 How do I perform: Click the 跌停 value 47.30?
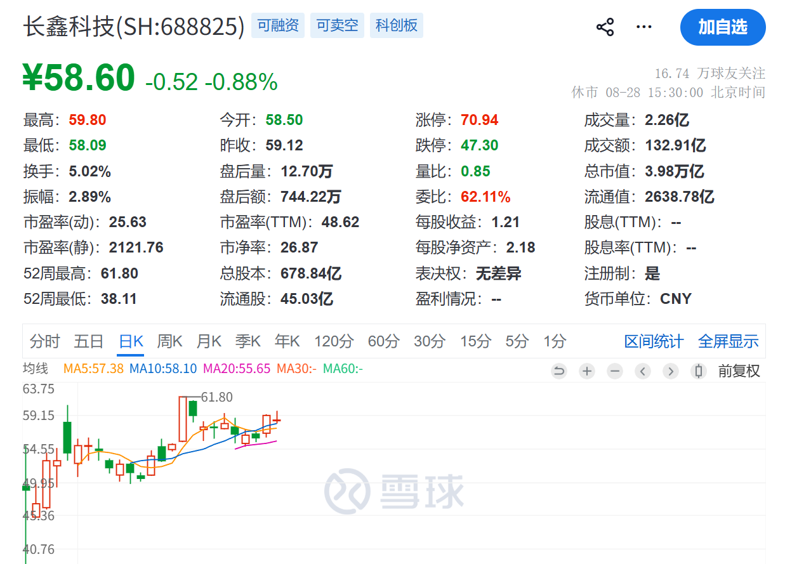480,145
